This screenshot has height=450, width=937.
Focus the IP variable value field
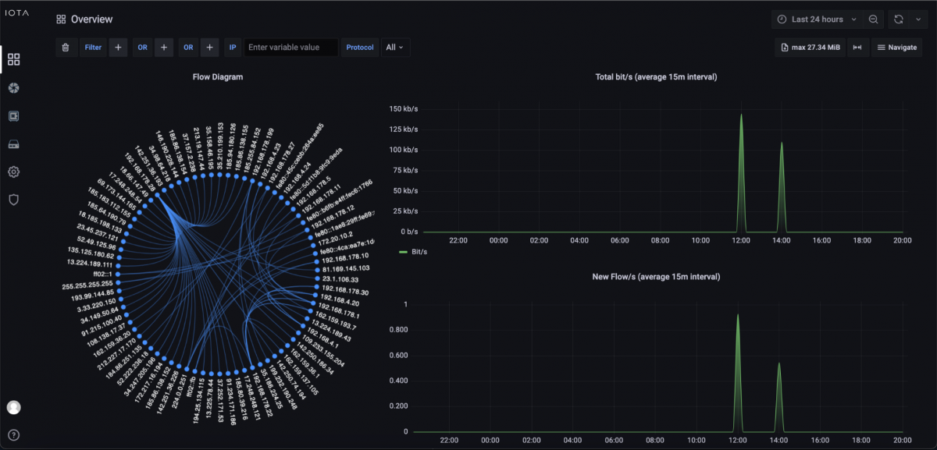tap(291, 48)
